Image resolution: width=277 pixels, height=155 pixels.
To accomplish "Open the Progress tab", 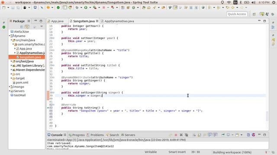I will pos(77,135).
